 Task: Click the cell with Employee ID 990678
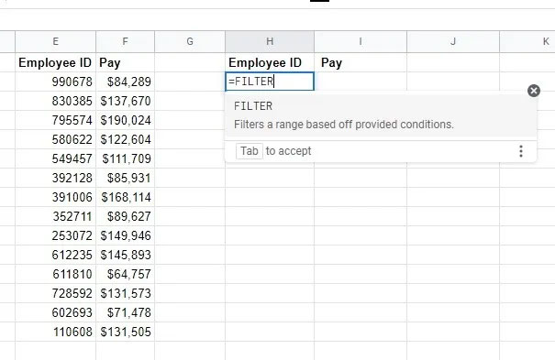(56, 82)
